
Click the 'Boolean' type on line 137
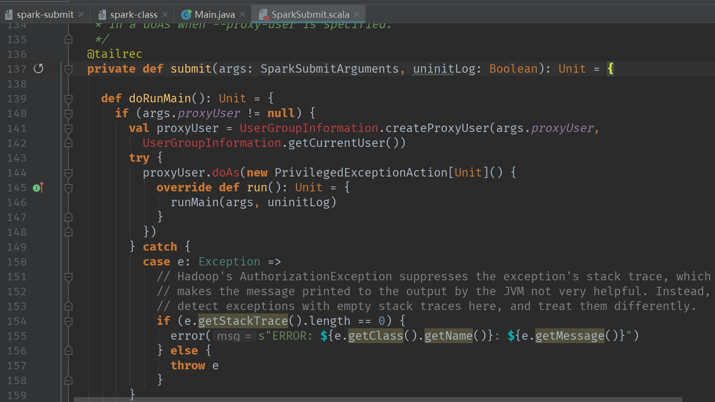[x=513, y=69]
